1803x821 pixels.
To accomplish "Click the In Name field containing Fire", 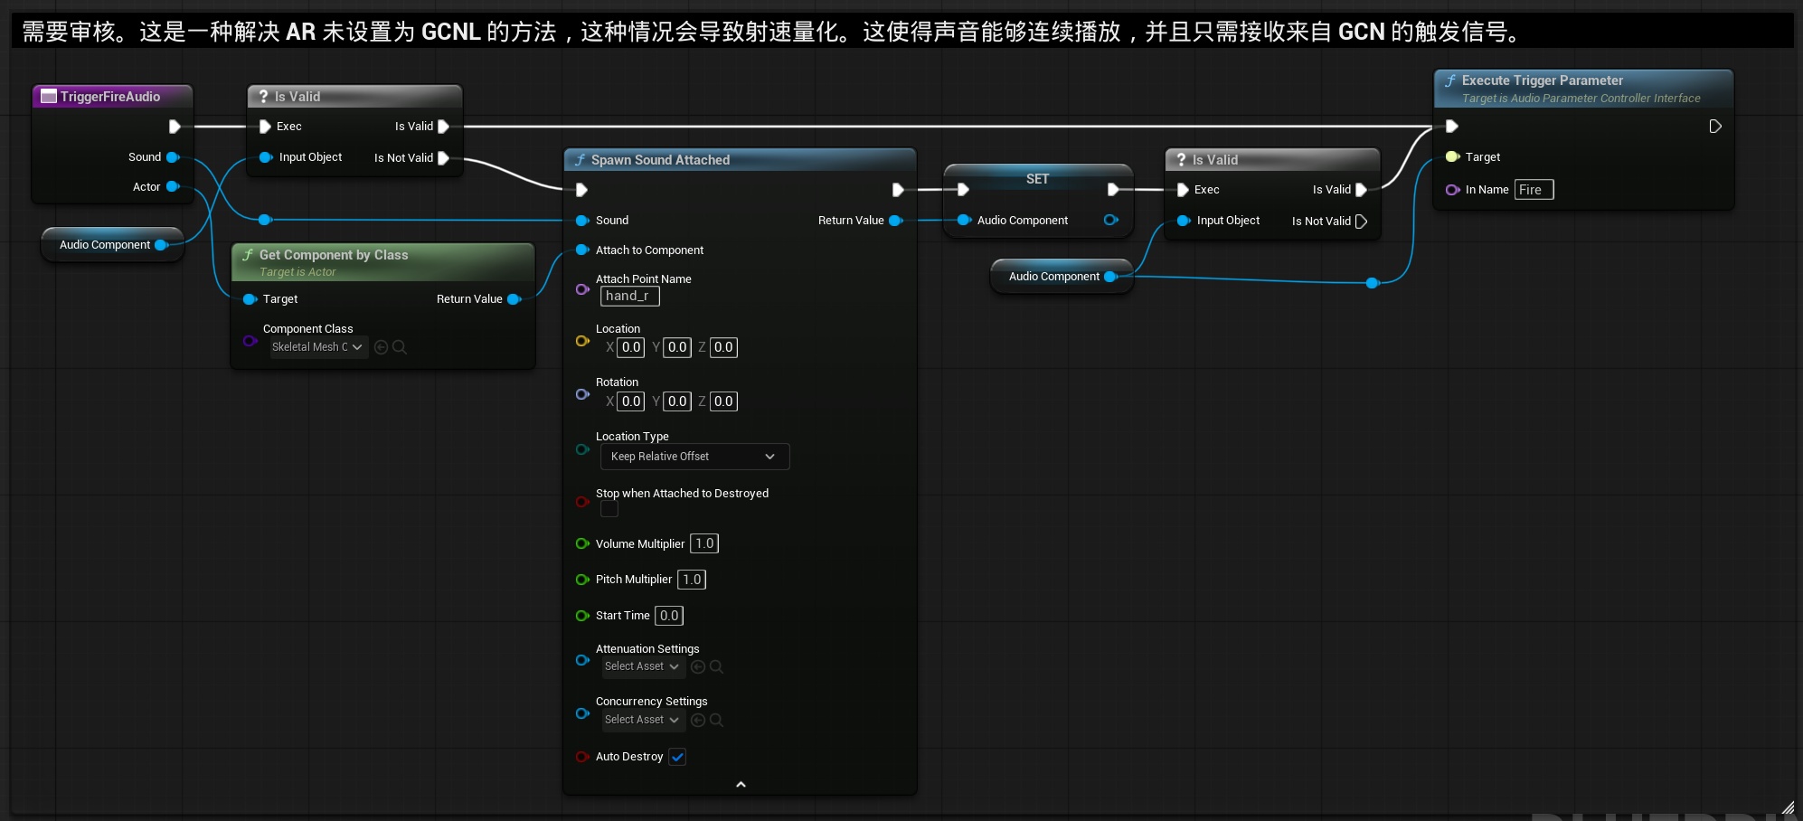I will pyautogui.click(x=1534, y=190).
